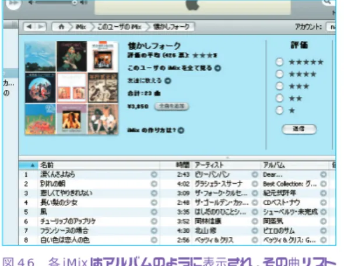Sort by the 時間 column header
344x266 pixels.
175,165
